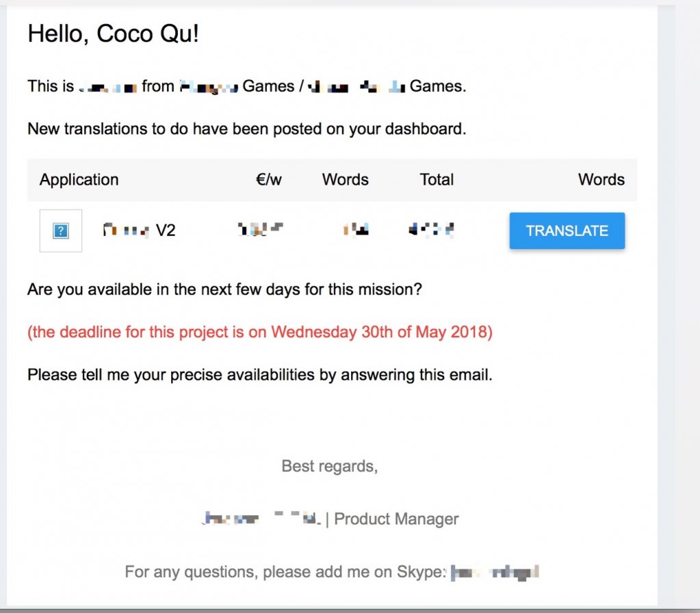Click the blurred price value under €/w
Image resolution: width=700 pixels, height=613 pixels.
coord(261,229)
